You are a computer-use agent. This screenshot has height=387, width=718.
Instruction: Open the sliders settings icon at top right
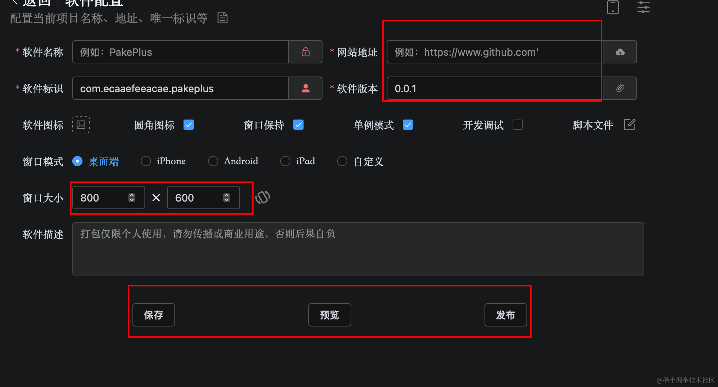(644, 7)
